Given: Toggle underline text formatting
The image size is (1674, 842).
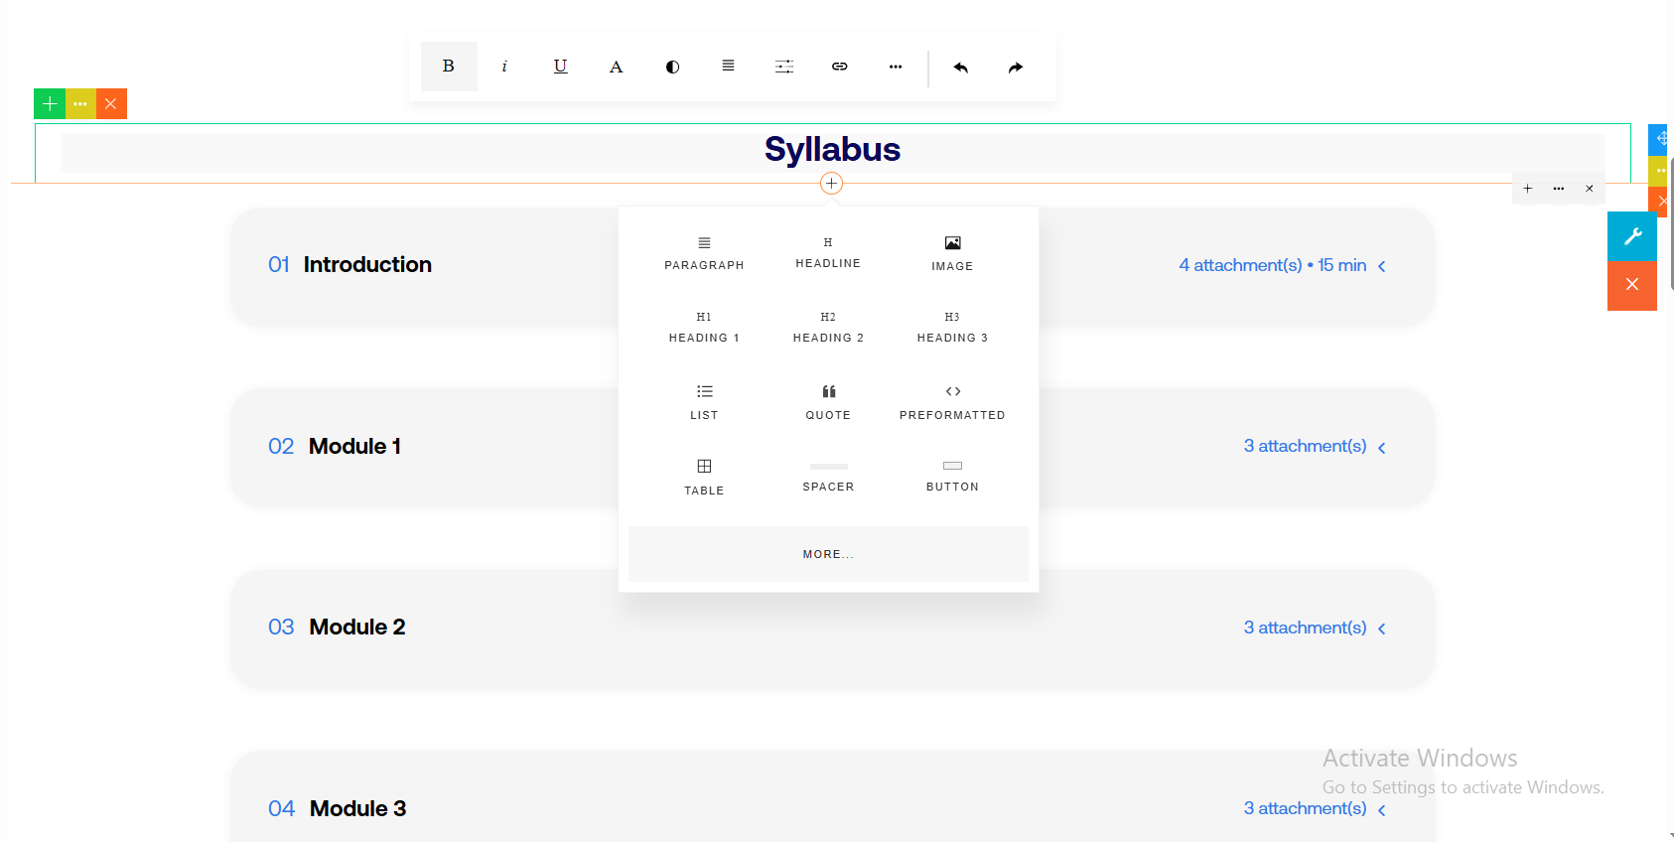Looking at the screenshot, I should (x=560, y=67).
